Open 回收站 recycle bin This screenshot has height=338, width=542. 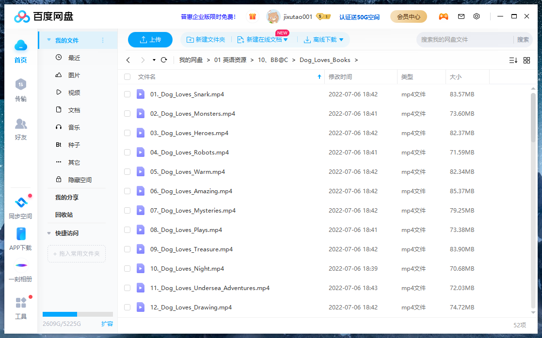tap(64, 215)
